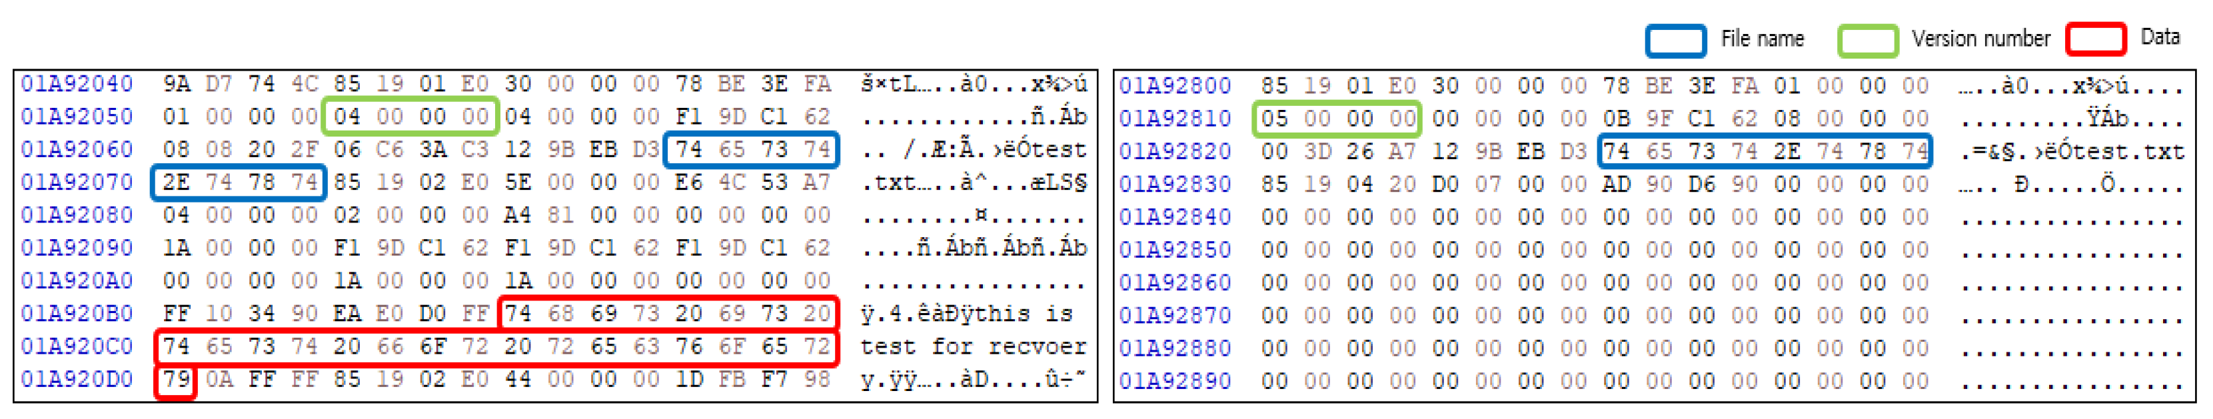Click offset 01A92810 in the right panel
This screenshot has height=419, width=2213.
pos(1174,119)
